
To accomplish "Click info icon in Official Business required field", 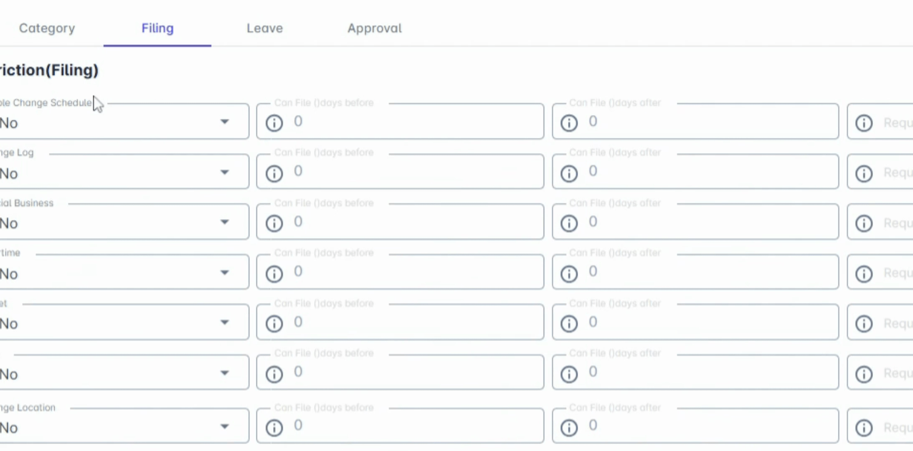I will click(864, 223).
